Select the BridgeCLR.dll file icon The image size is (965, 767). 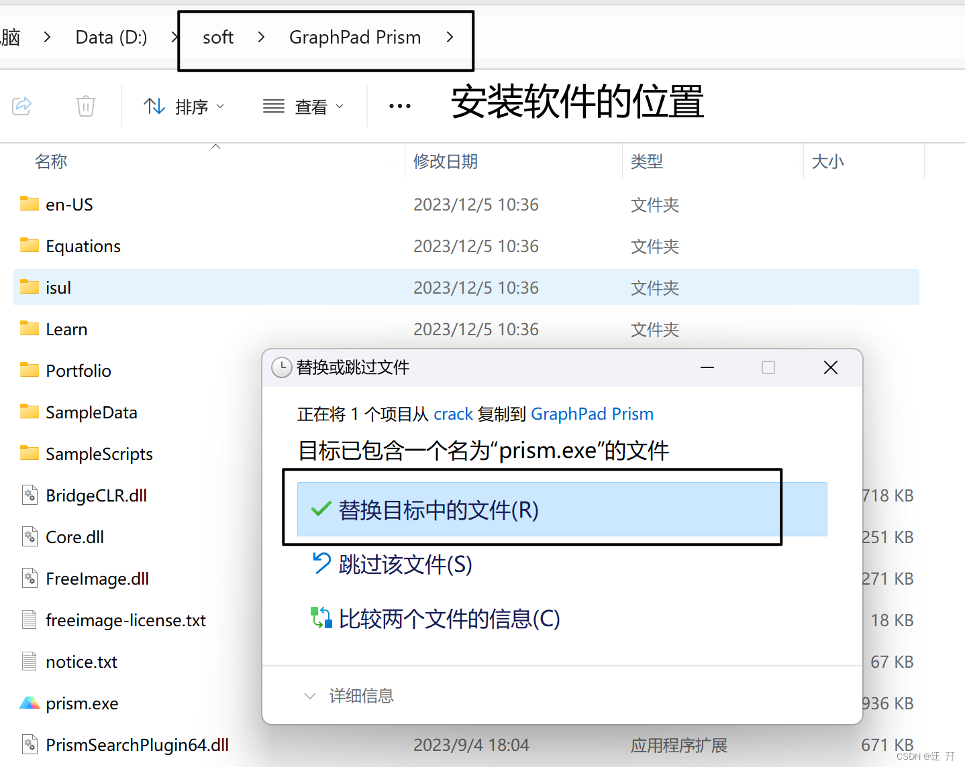[30, 495]
